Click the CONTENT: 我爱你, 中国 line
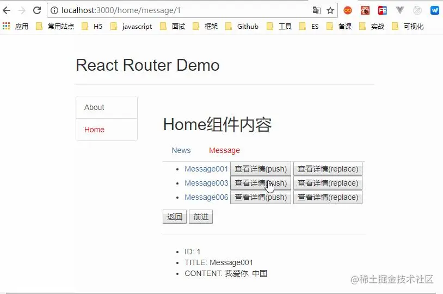The width and height of the screenshot is (443, 294). coord(226,274)
